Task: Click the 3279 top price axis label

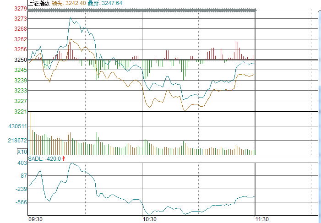Action: click(20, 9)
